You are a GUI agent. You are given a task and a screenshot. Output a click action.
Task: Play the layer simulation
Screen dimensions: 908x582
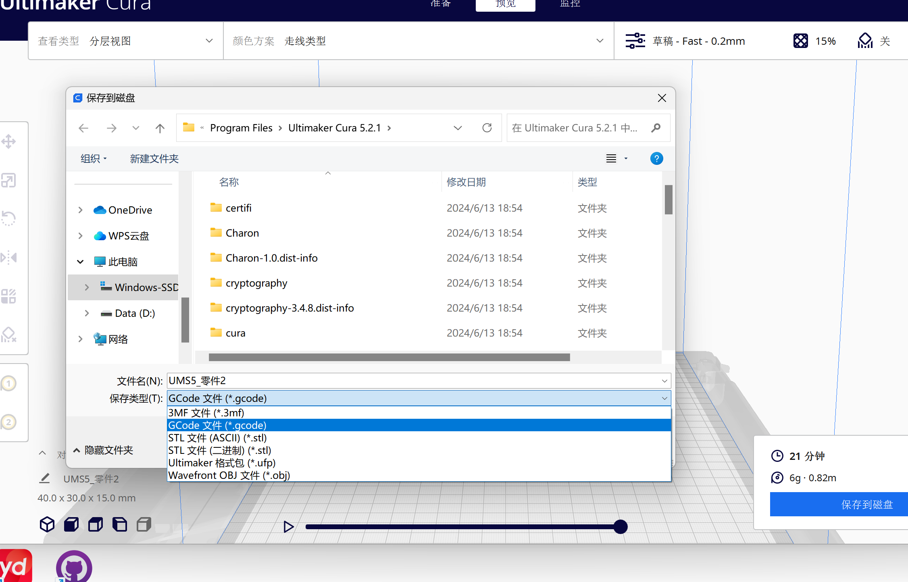(288, 527)
